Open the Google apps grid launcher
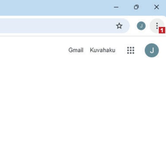 (x=131, y=50)
